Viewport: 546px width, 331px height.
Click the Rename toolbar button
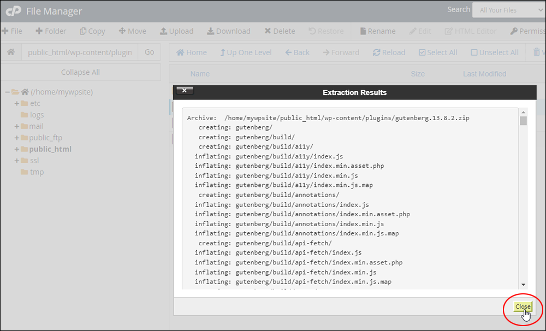click(x=378, y=31)
